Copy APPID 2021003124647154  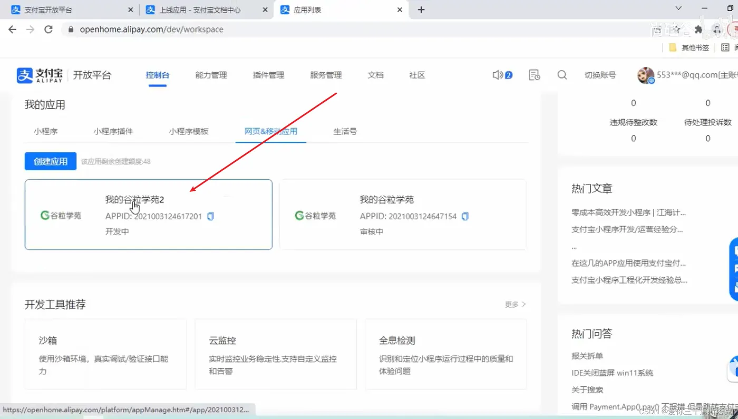465,216
